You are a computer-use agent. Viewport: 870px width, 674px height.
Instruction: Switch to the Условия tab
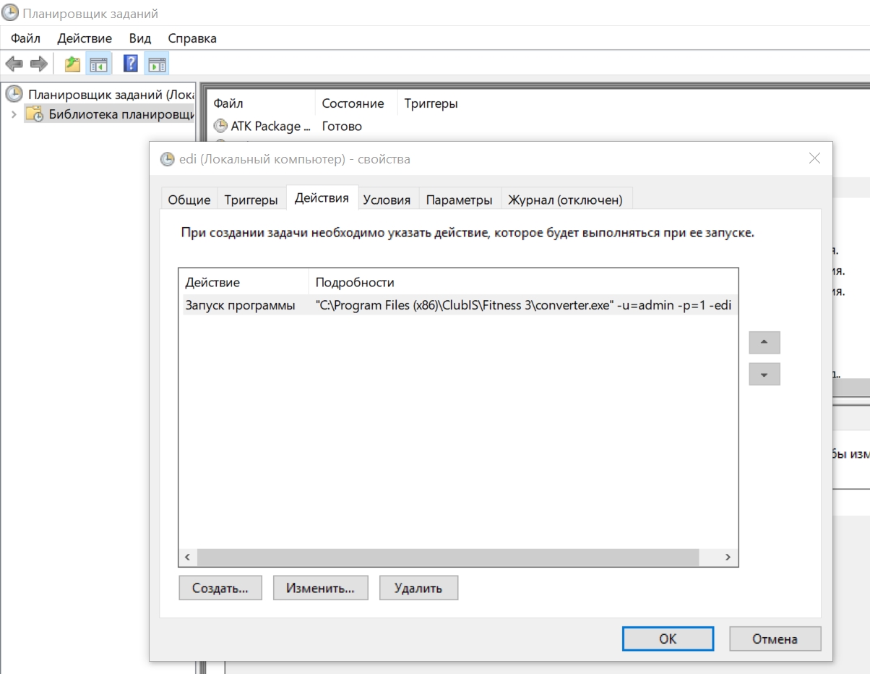[x=387, y=200]
